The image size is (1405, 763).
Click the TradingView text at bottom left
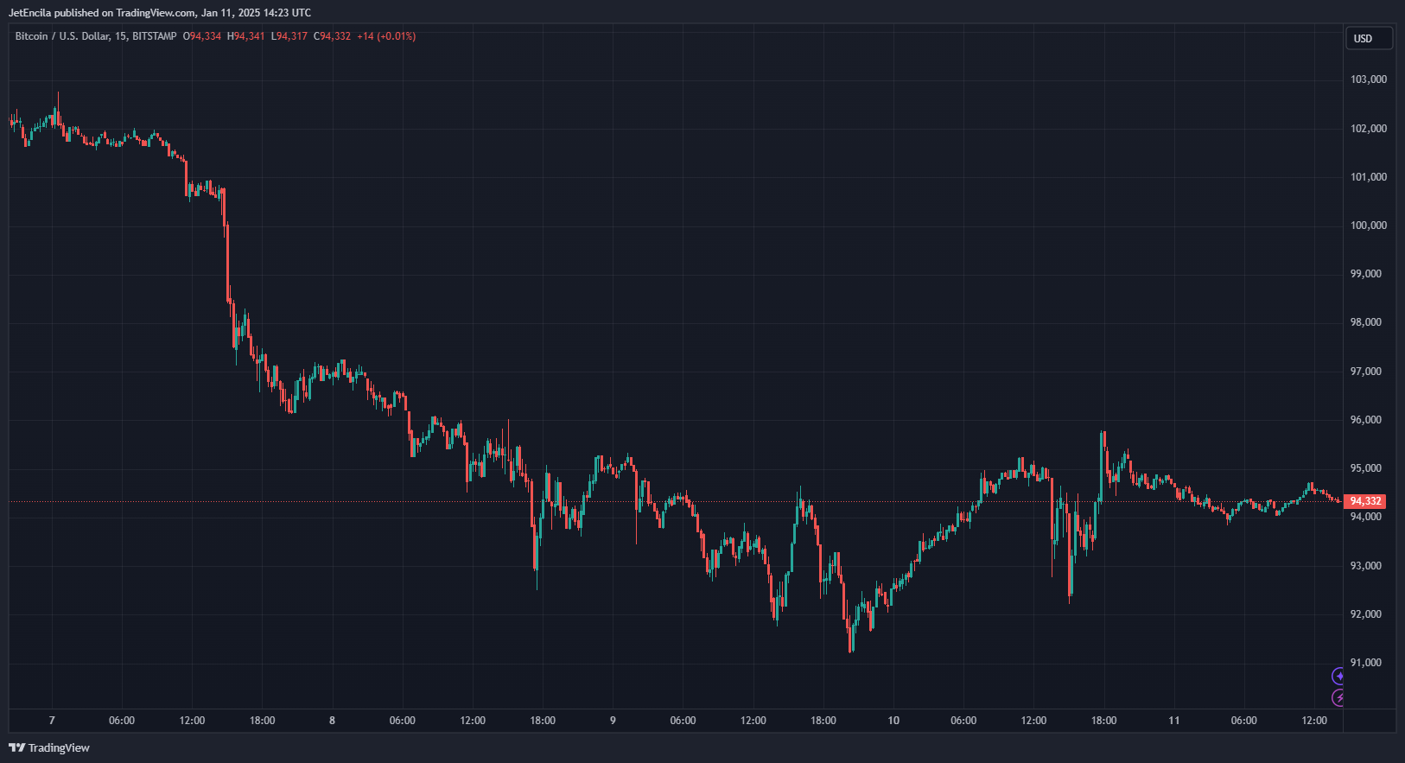pyautogui.click(x=59, y=747)
